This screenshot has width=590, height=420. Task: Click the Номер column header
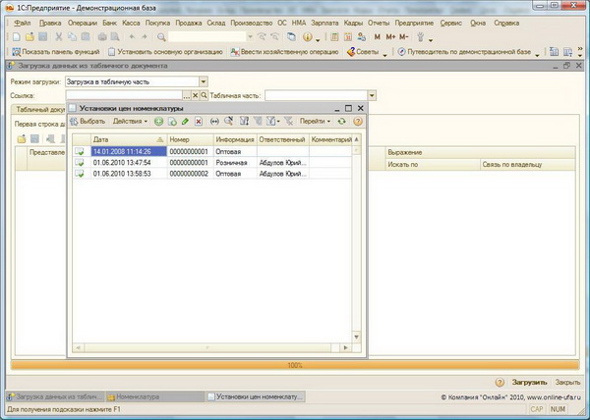[191, 139]
